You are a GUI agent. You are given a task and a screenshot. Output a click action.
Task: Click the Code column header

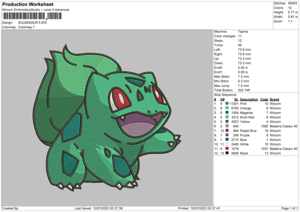264,99
